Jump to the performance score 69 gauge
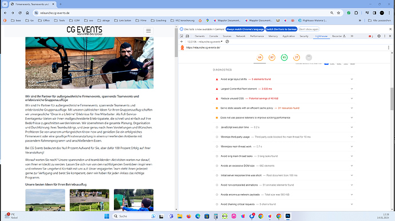Image resolution: width=395 pixels, height=221 pixels. coord(259,57)
